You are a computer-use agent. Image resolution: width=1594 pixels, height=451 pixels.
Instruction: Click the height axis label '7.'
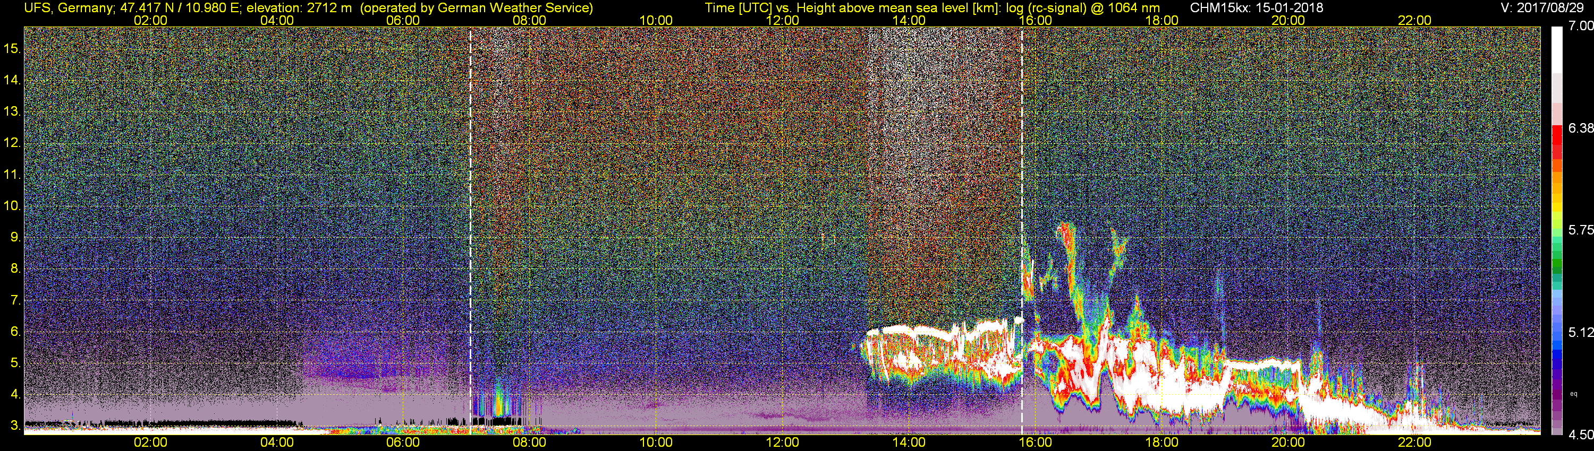pos(15,300)
